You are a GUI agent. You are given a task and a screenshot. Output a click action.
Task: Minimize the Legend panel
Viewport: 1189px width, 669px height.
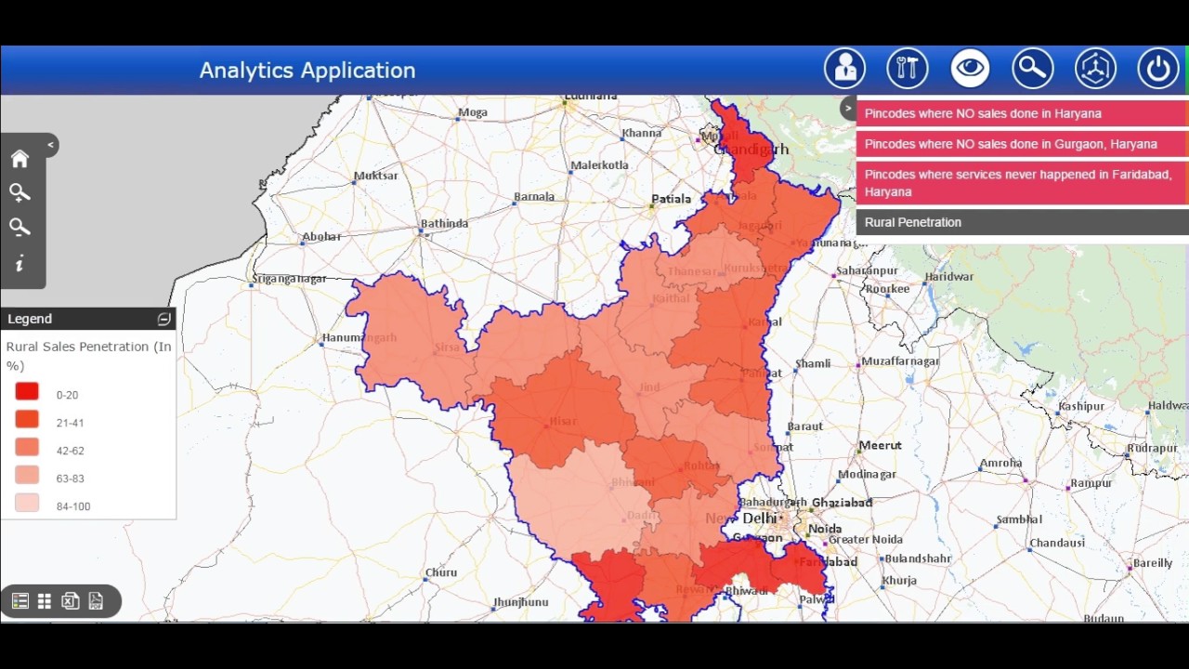coord(164,319)
